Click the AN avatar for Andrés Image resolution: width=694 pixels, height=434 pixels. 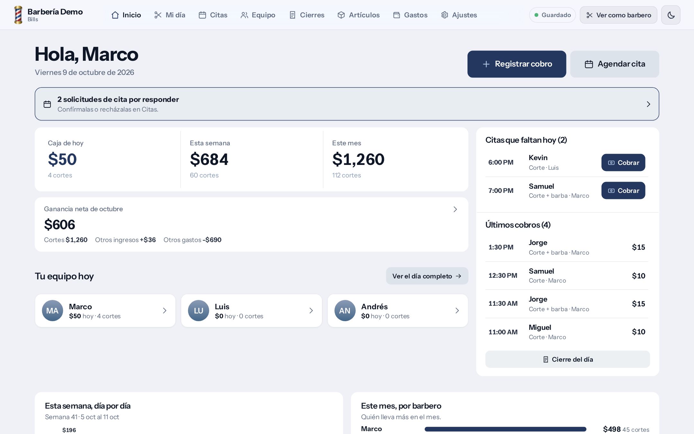click(345, 311)
